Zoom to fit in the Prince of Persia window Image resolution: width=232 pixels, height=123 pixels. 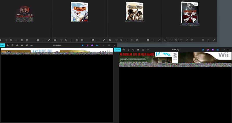point(132,40)
